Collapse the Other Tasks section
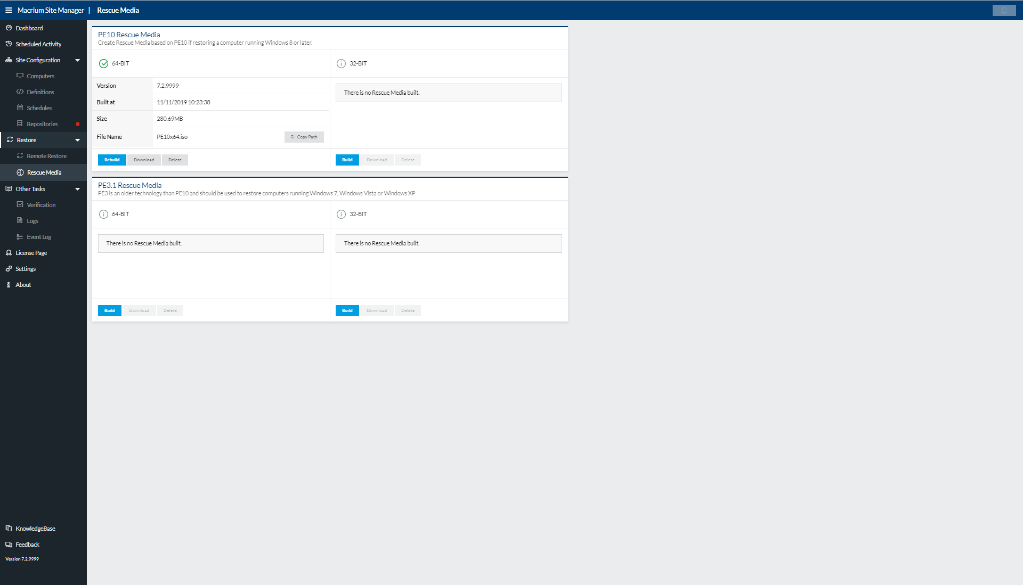1023x585 pixels. pos(78,188)
